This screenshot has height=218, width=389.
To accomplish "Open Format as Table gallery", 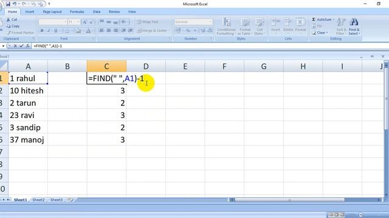I will click(x=245, y=26).
